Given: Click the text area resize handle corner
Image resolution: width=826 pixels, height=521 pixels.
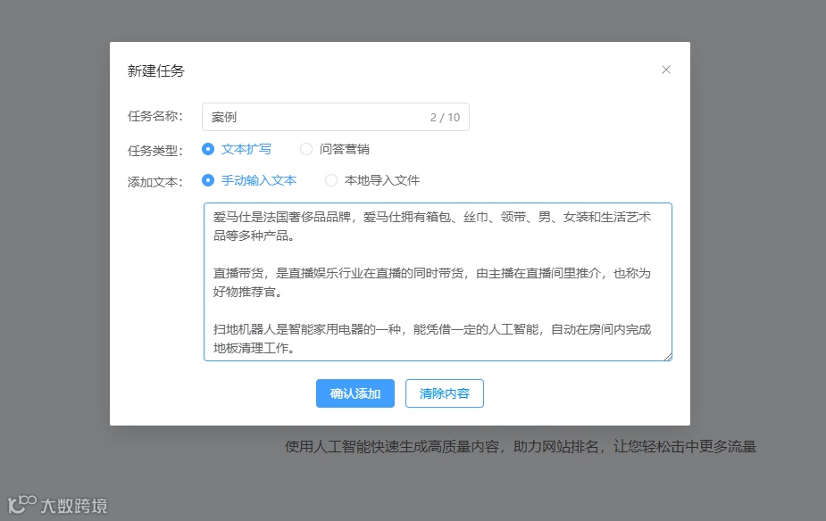Looking at the screenshot, I should tap(668, 357).
